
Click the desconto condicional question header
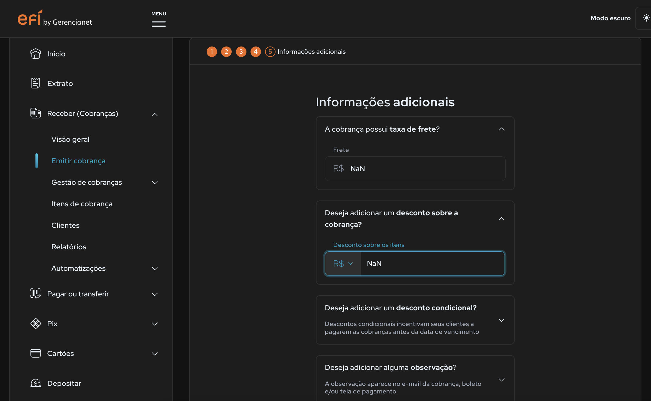coord(400,308)
